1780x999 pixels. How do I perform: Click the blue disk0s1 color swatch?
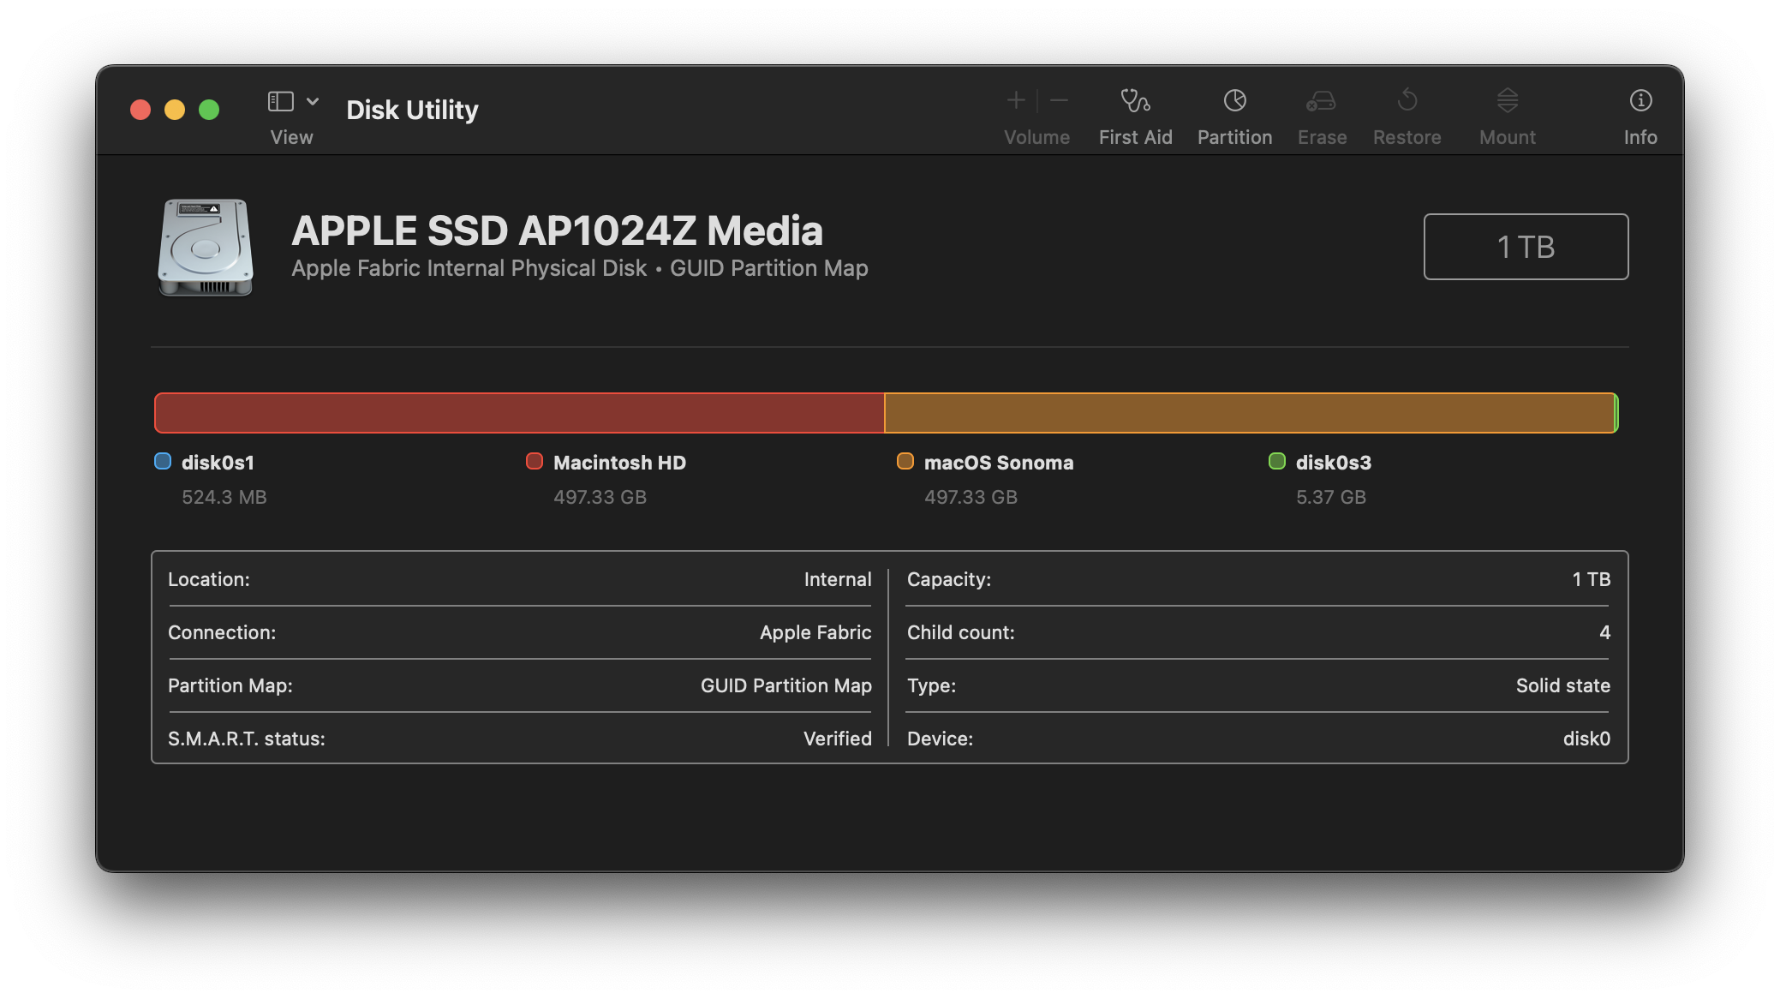point(163,462)
